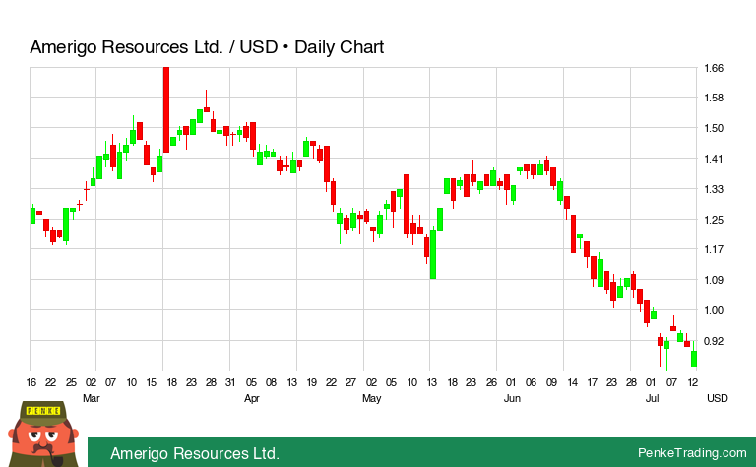Viewport: 756px width, 467px height.
Task: Select the 1.17 price axis label
Action: 714,249
